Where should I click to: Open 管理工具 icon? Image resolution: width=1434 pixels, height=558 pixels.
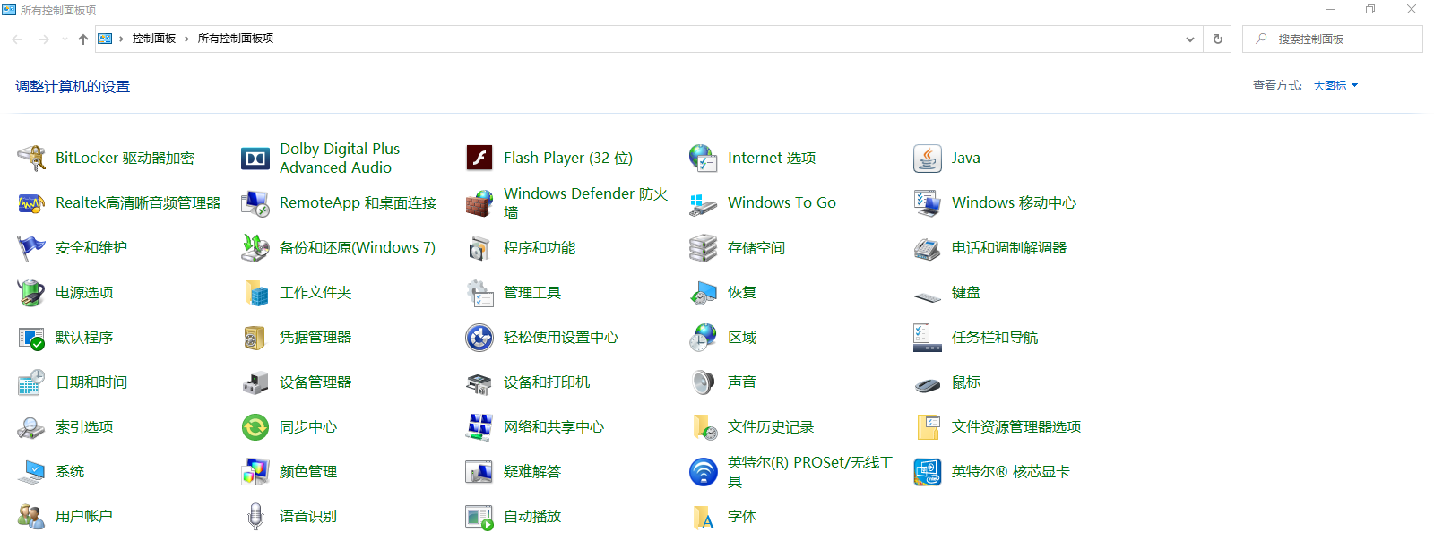pos(479,293)
